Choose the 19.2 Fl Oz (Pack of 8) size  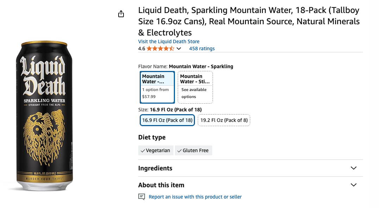[224, 120]
